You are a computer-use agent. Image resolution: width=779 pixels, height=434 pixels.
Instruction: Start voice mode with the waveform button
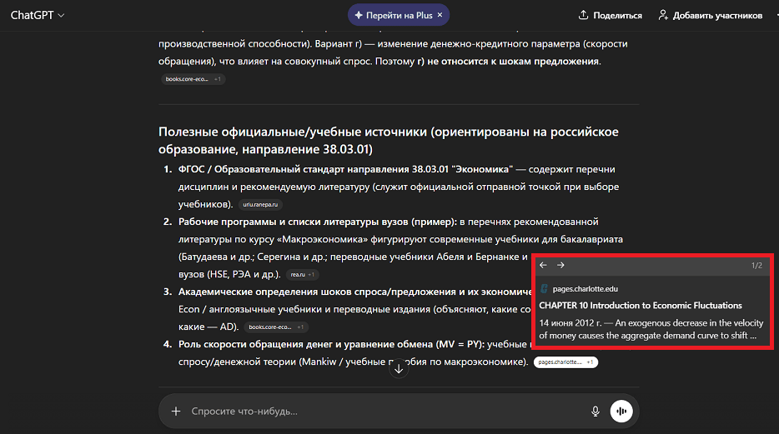(621, 412)
